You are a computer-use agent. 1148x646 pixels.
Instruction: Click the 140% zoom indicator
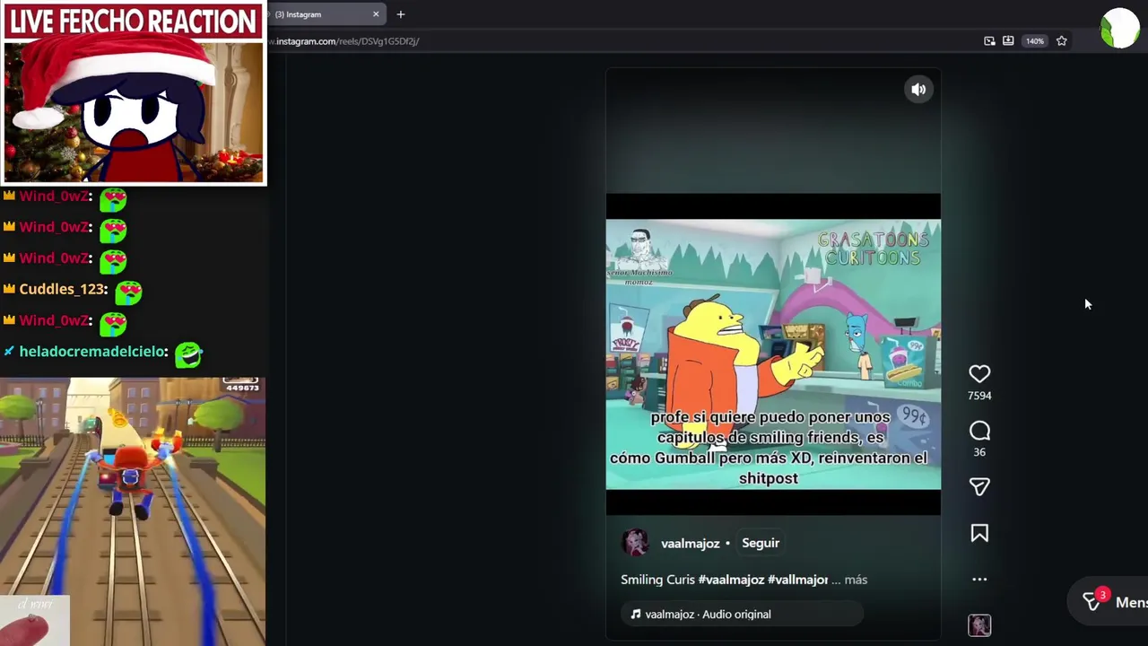click(x=1035, y=41)
